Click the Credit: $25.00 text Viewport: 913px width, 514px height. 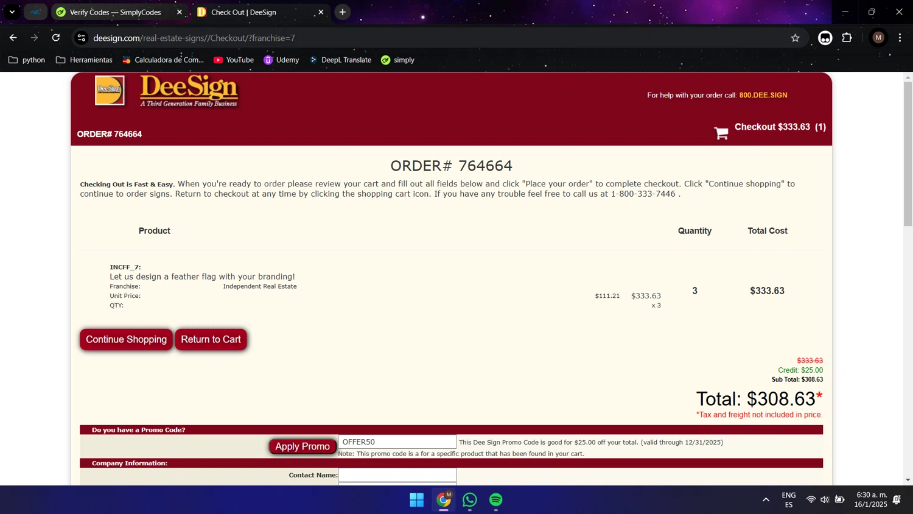pyautogui.click(x=800, y=370)
